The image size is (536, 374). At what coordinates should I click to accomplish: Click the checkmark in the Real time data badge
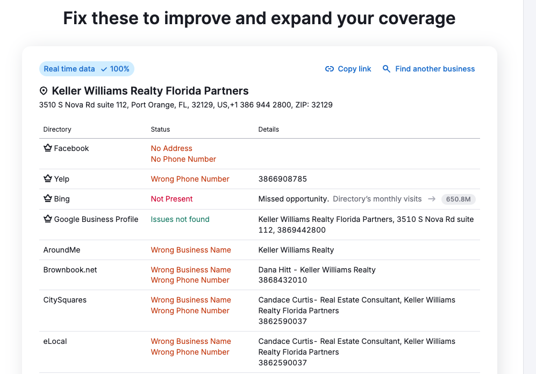pyautogui.click(x=104, y=69)
